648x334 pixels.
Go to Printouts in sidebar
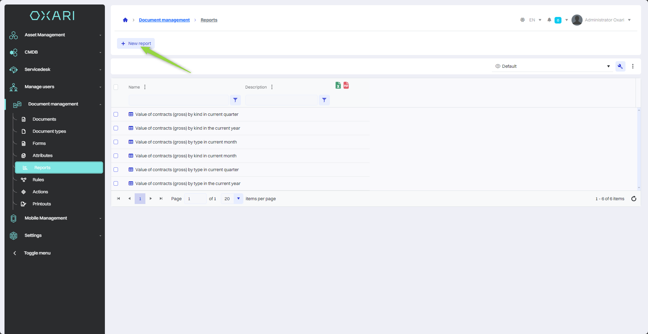point(42,204)
